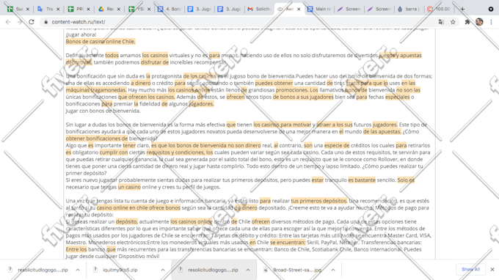
Task: Go forward to the next page
Action: click(20, 22)
